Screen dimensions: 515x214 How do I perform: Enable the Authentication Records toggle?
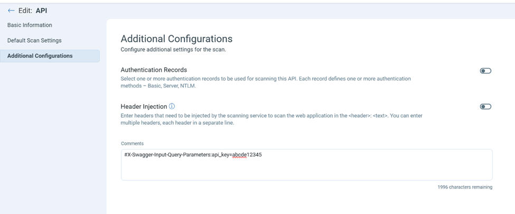[485, 71]
